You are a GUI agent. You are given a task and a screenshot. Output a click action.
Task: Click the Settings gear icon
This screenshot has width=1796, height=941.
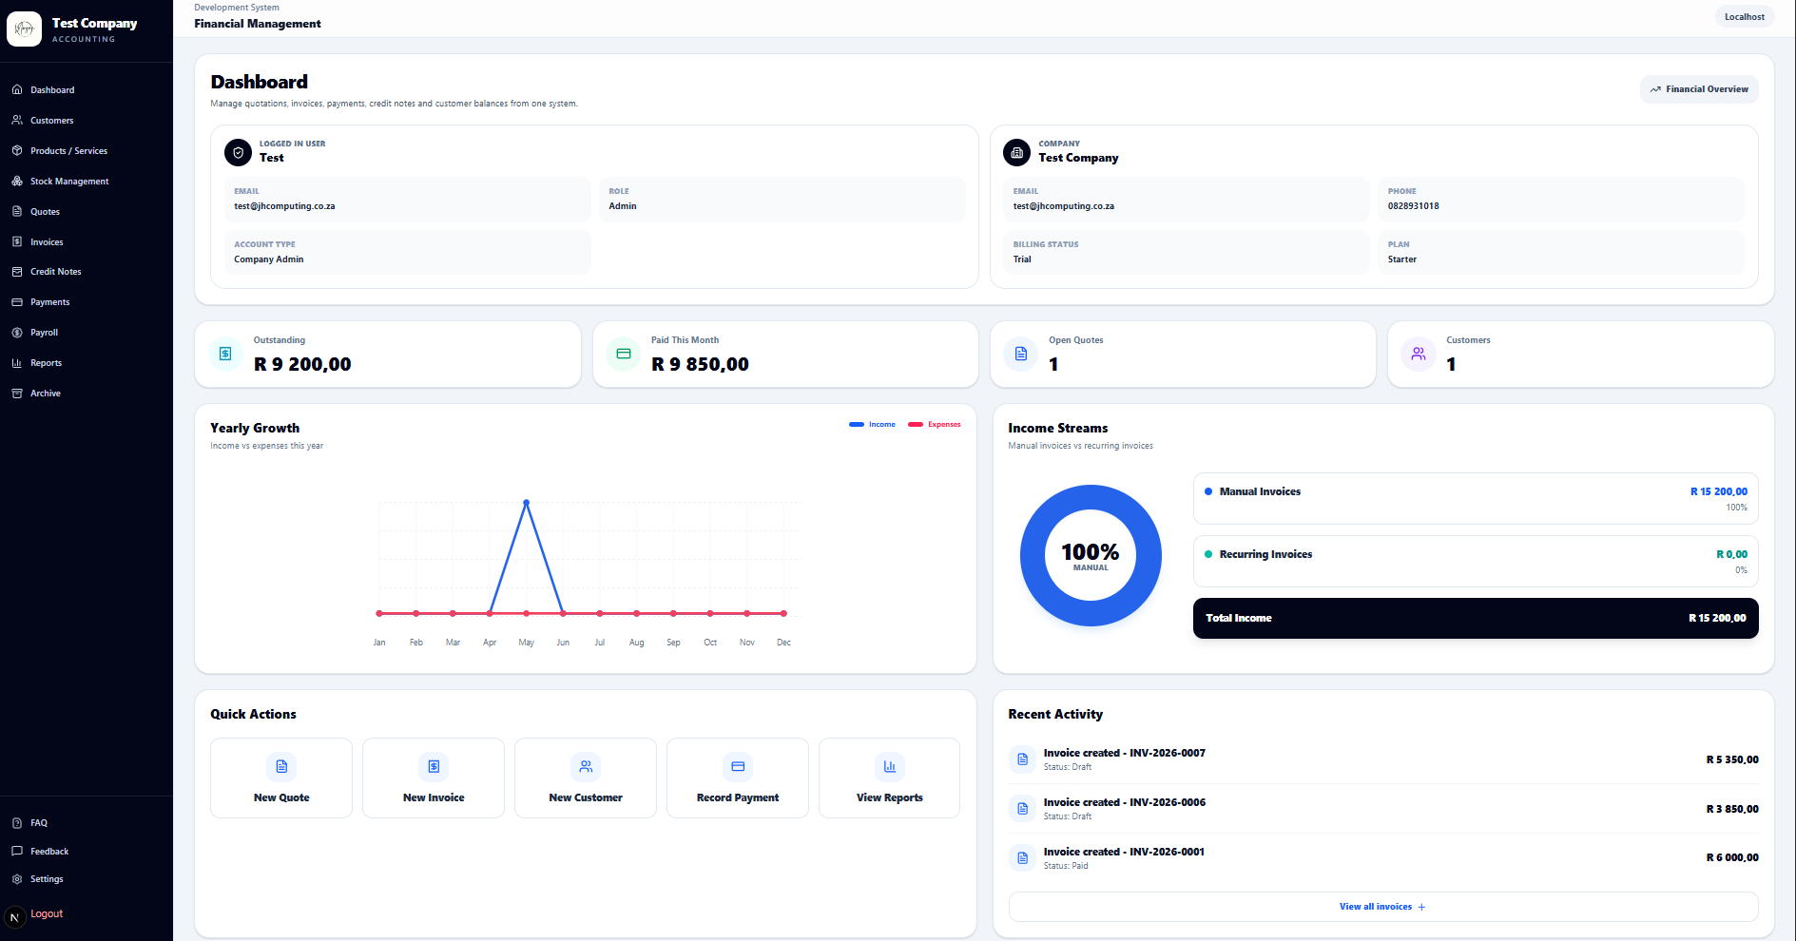[17, 879]
